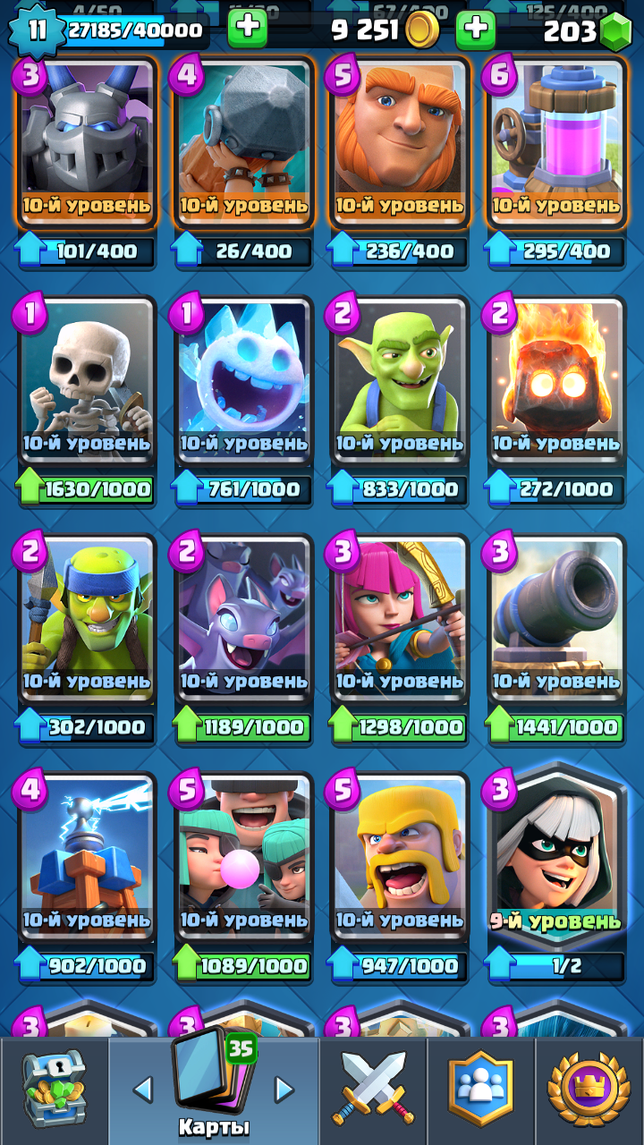Click the right arrow beside Карты

(284, 1089)
